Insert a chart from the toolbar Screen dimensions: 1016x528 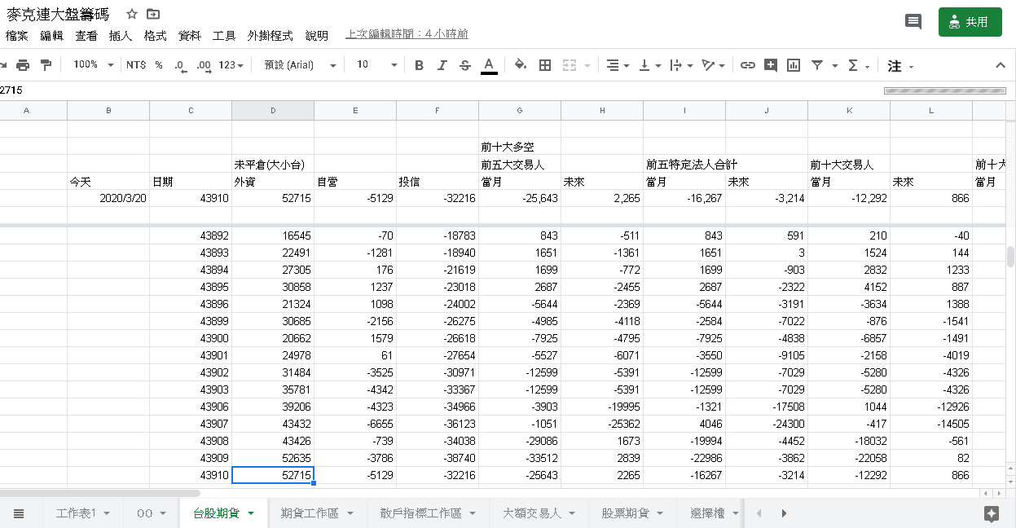pyautogui.click(x=794, y=65)
